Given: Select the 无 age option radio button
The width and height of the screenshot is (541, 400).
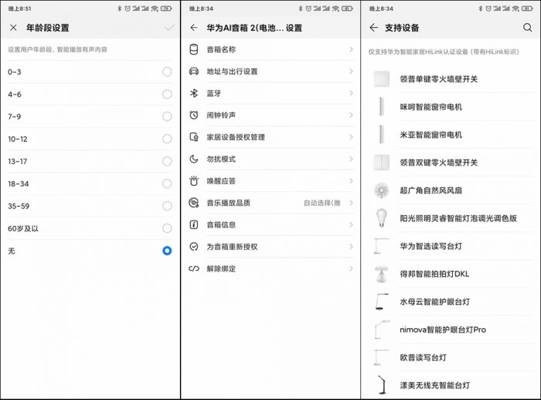Looking at the screenshot, I should coord(167,251).
